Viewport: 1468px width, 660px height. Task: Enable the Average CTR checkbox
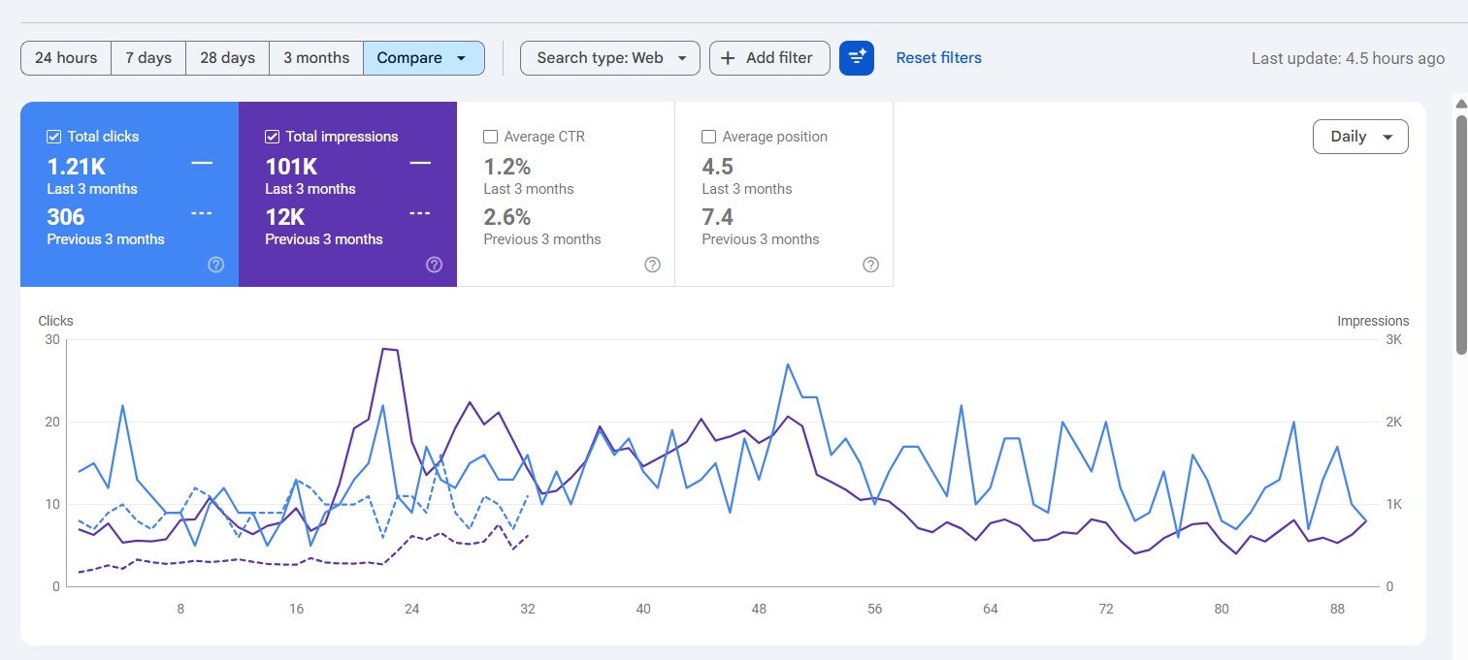(491, 137)
